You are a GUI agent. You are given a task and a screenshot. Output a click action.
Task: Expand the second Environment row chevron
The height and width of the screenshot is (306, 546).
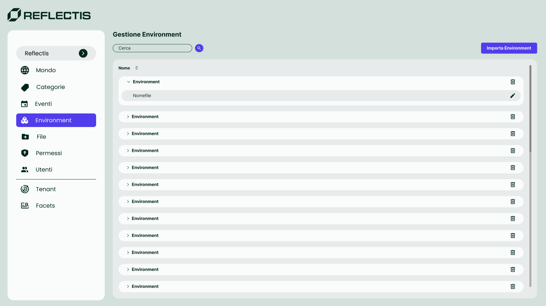128,117
